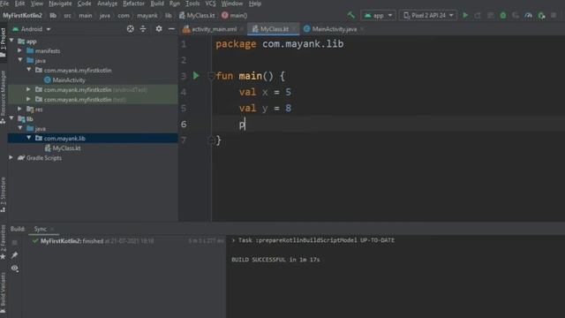Run the app with green play button

coord(465,15)
